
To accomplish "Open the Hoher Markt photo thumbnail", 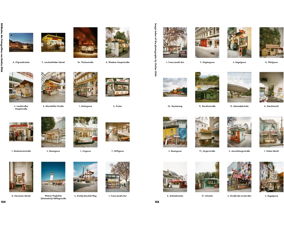I will 271,132.
